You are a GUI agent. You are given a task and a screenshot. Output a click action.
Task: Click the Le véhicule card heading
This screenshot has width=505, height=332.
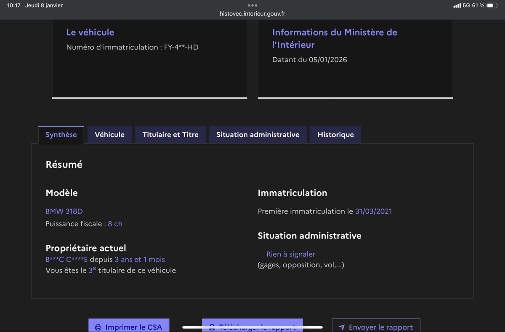(x=90, y=32)
